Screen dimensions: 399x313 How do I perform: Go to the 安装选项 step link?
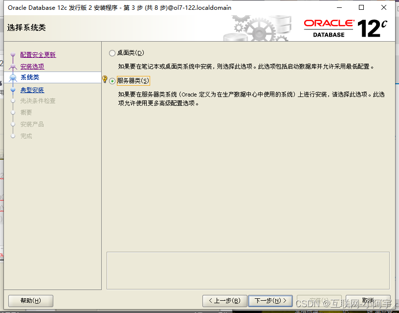32,66
